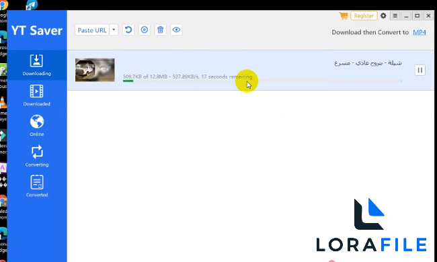Open the MP4 format link
Image resolution: width=437 pixels, height=262 pixels.
(x=419, y=32)
